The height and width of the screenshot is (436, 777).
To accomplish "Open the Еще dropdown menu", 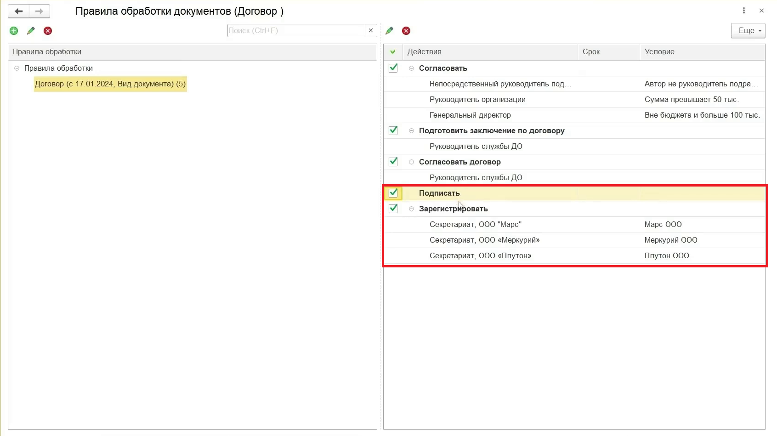I will (748, 31).
